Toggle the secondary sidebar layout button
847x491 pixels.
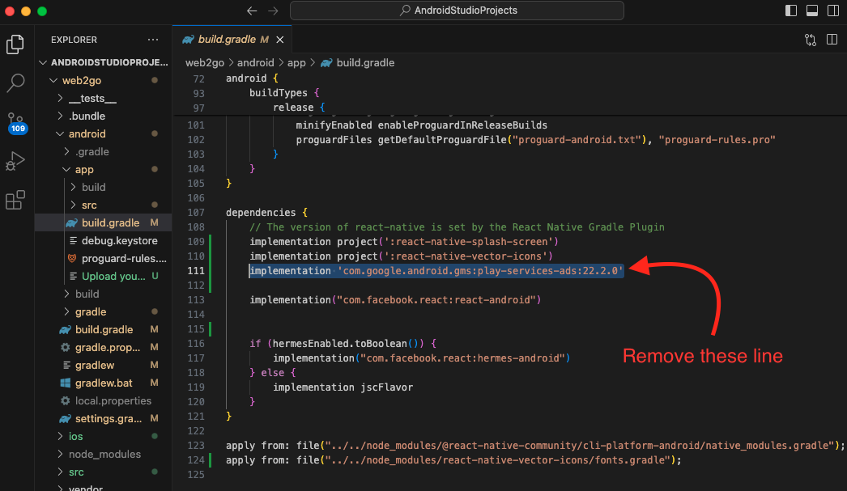[x=832, y=11]
